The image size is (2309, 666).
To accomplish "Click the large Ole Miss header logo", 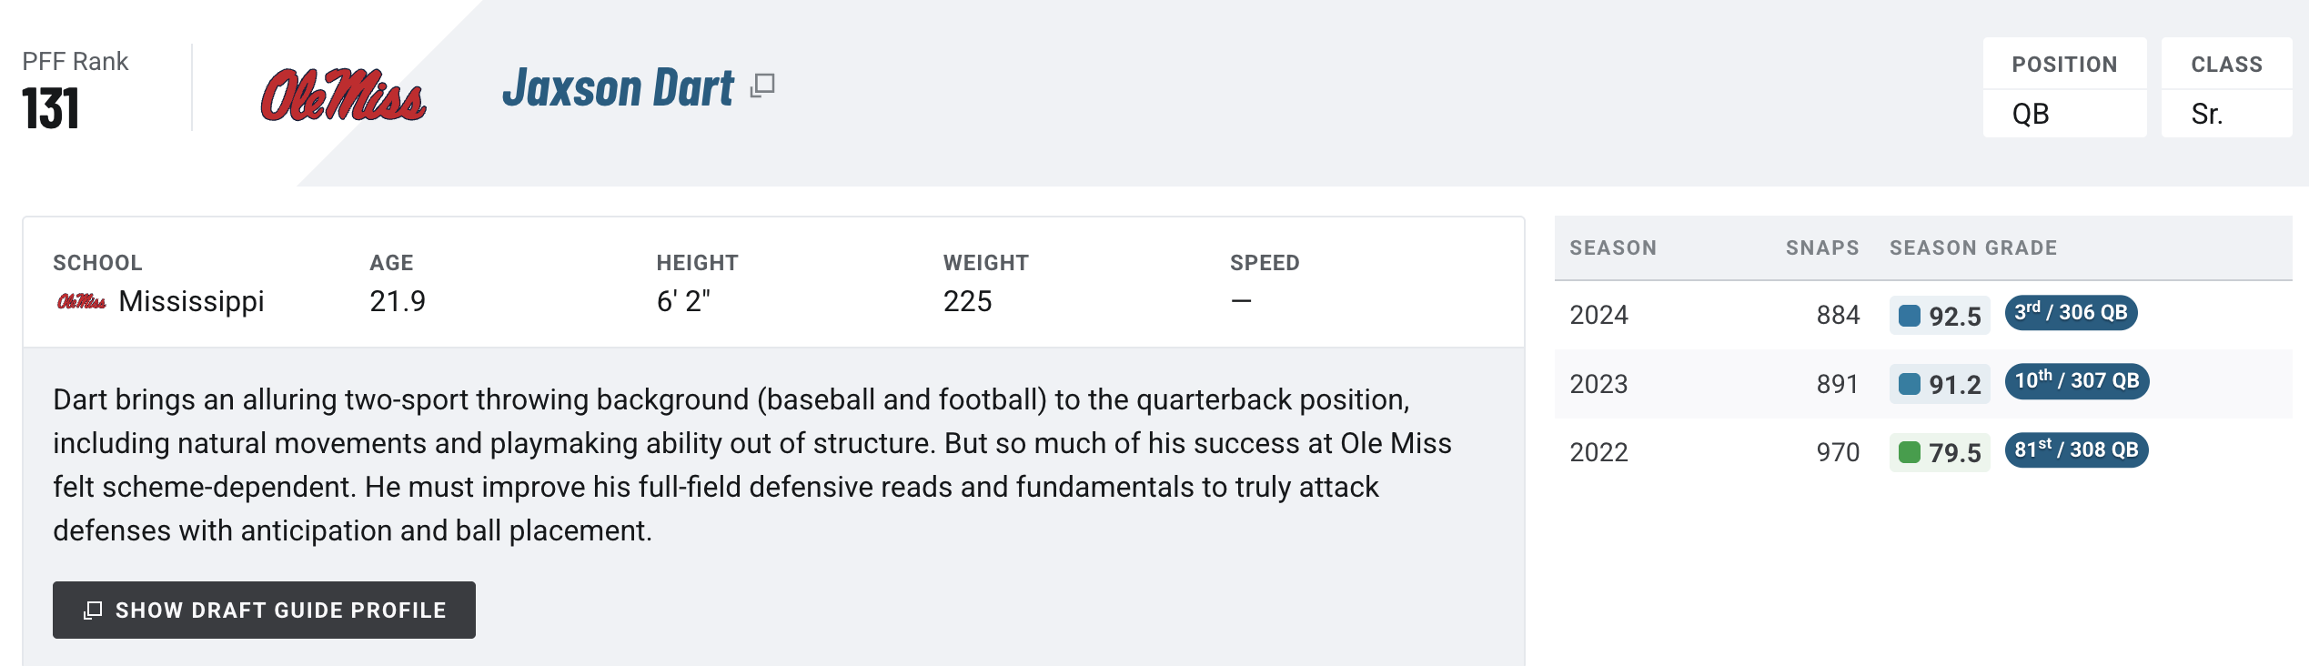I will click(x=344, y=96).
